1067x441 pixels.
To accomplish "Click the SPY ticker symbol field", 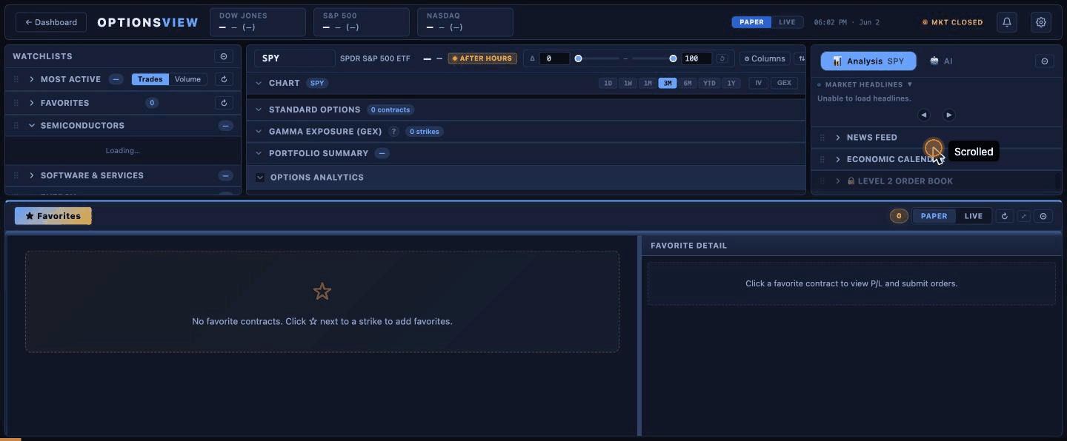I will pyautogui.click(x=295, y=58).
